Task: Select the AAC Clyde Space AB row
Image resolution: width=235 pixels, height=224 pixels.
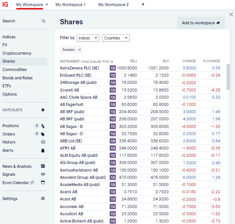Action: [x=140, y=97]
